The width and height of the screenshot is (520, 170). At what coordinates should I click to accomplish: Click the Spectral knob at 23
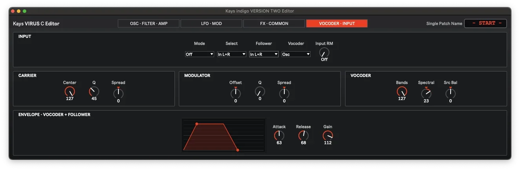[426, 93]
